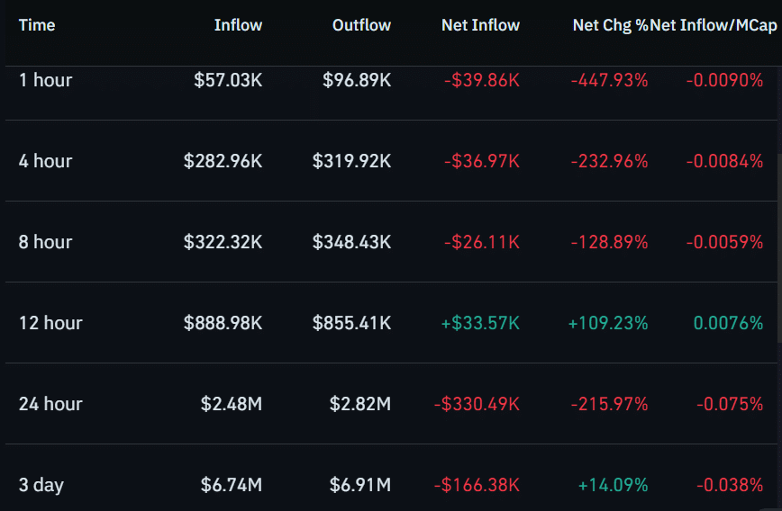Select the 12 hour row label
The height and width of the screenshot is (511, 782).
[50, 323]
